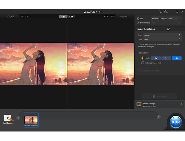Select the Preview tab label

click(123, 17)
